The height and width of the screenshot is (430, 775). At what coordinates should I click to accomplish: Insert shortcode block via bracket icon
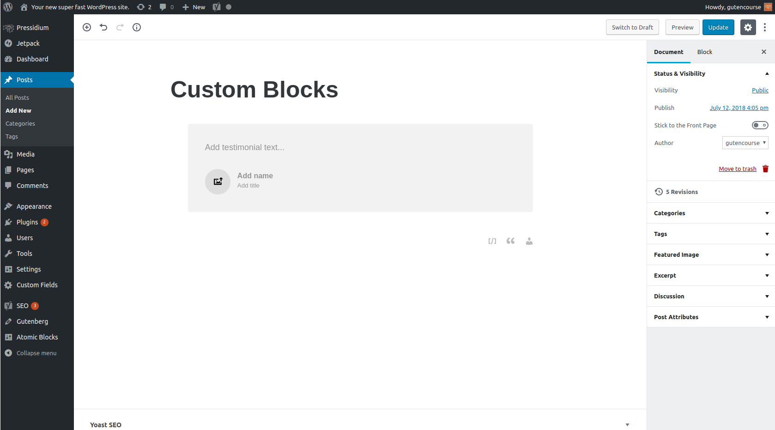[492, 241]
